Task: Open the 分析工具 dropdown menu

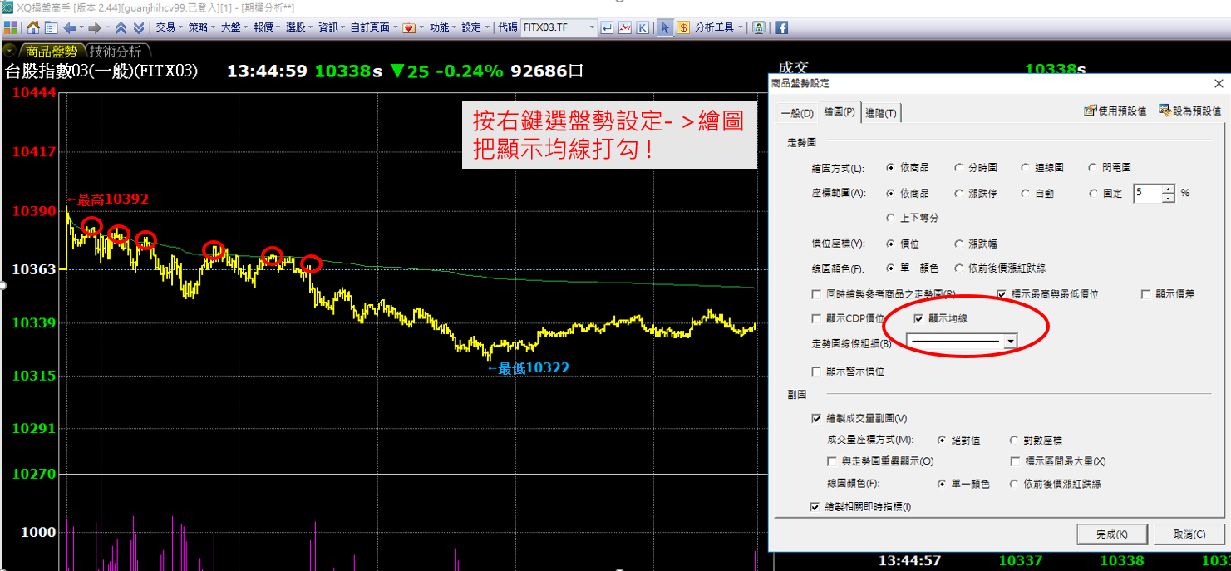Action: (719, 27)
